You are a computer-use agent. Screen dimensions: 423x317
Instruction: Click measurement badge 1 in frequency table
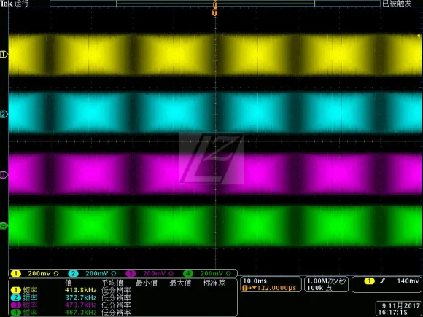(x=15, y=290)
